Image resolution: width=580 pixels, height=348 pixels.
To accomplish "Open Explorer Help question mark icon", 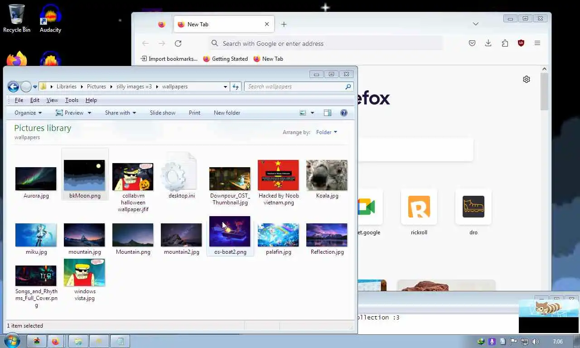I will click(x=344, y=113).
